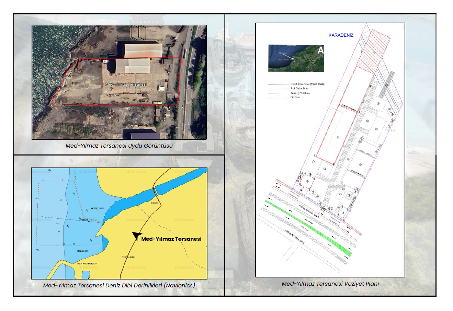Open the Vaziyet Planı site plan drawing
Screen dimensions: 453x311
pos(330,150)
